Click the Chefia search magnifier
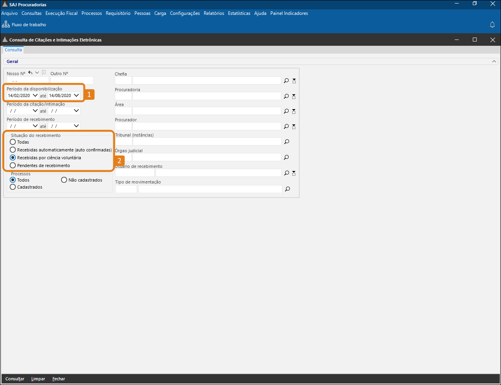 [x=286, y=81]
